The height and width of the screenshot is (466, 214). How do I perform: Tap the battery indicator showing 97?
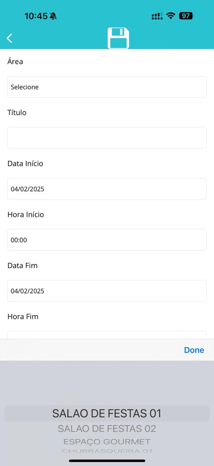186,16
